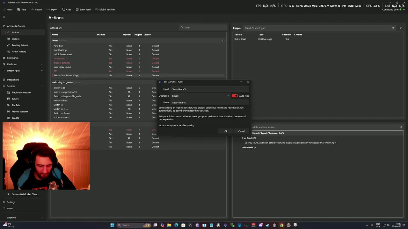Click the help question mark in dialog
This screenshot has width=408, height=229.
[241, 82]
